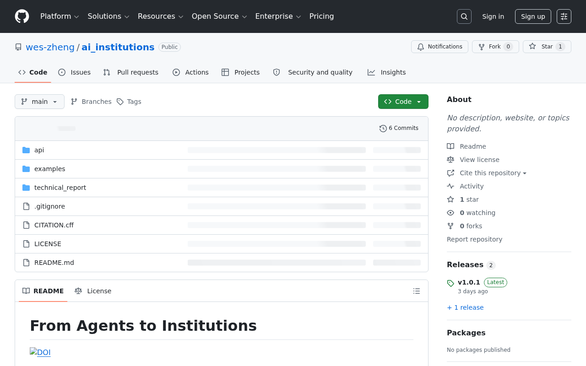This screenshot has width=586, height=366.
Task: Click the Sign up button
Action: coord(533,16)
